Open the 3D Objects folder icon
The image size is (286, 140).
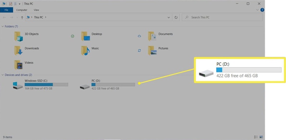[x=19, y=37]
